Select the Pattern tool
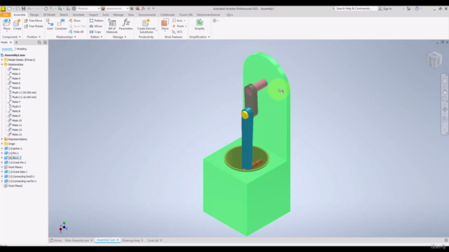This screenshot has height=252, width=449. pyautogui.click(x=96, y=20)
